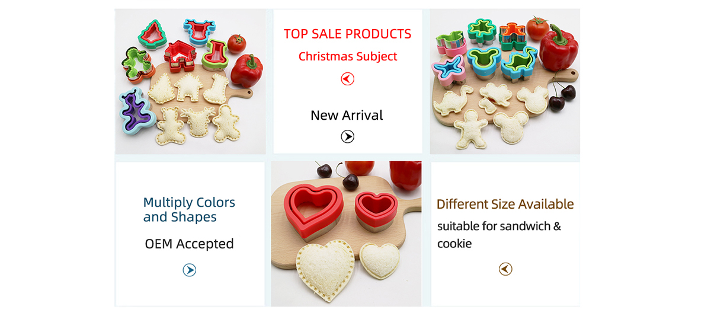Open the Christmas cookie cutters photo
The width and height of the screenshot is (711, 316).
pos(190,82)
